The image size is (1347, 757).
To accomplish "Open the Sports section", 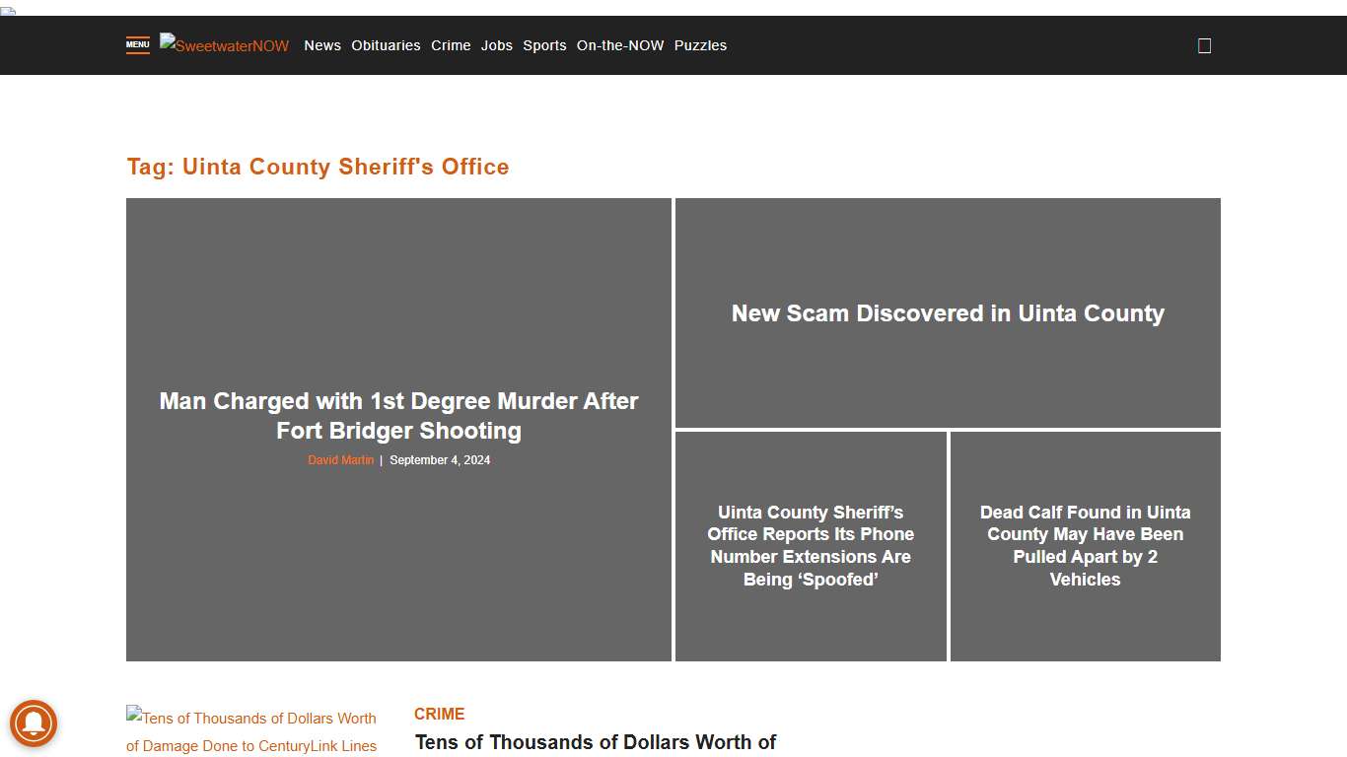I will (544, 45).
